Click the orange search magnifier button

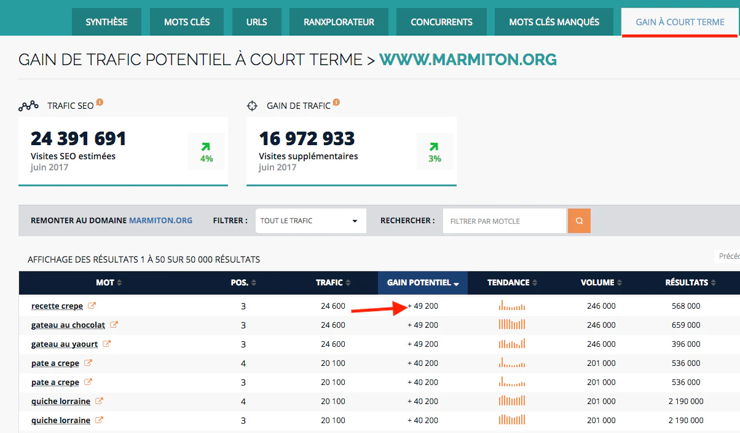(579, 221)
